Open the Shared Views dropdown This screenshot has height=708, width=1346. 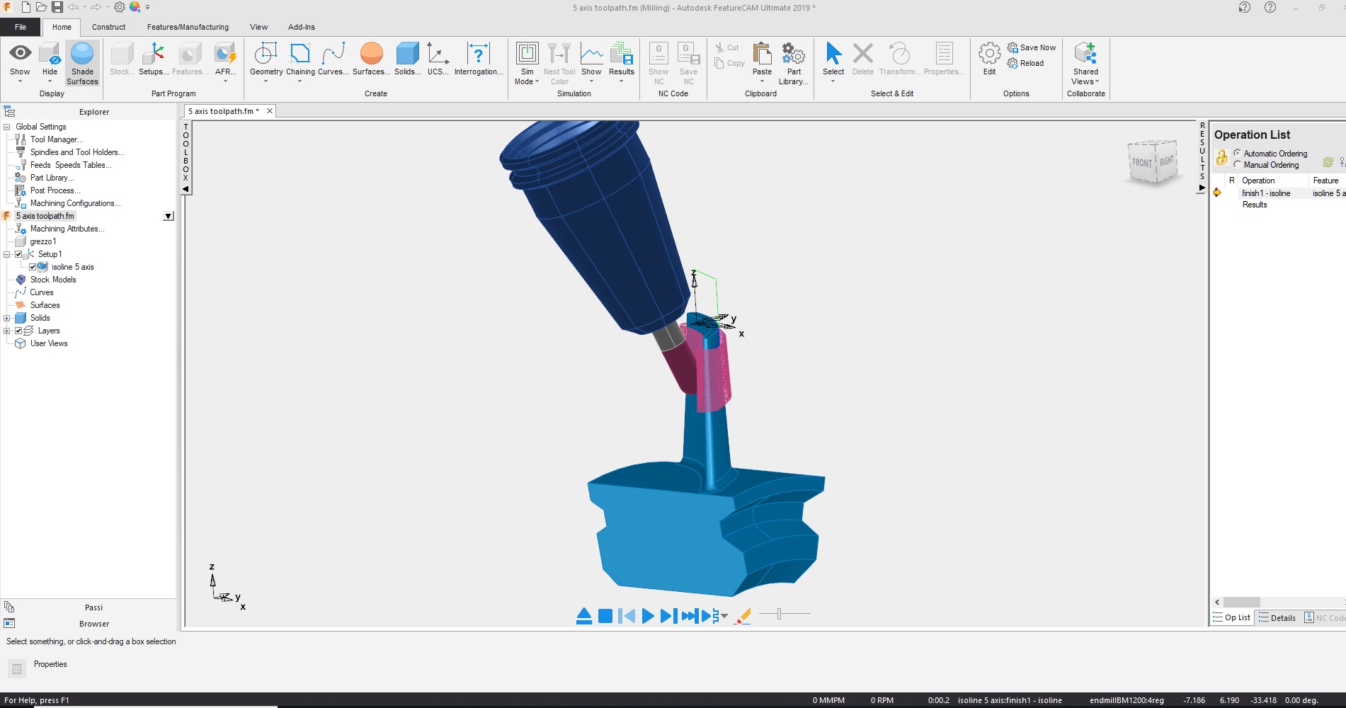point(1085,62)
